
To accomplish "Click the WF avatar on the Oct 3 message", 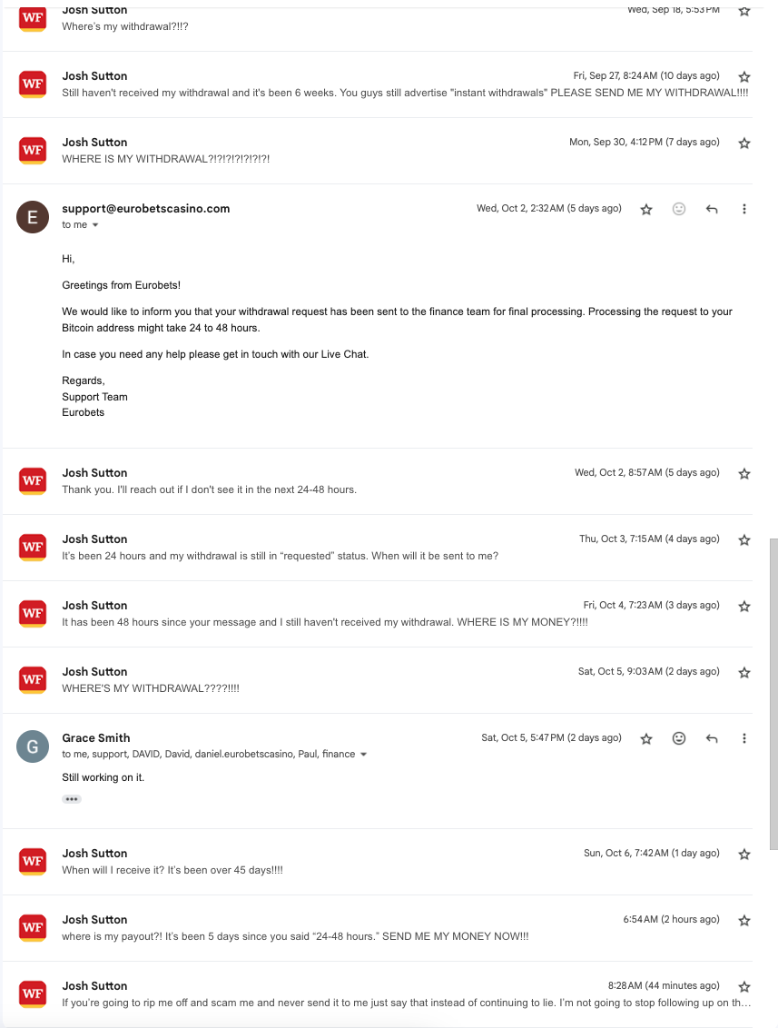I will 33,547.
